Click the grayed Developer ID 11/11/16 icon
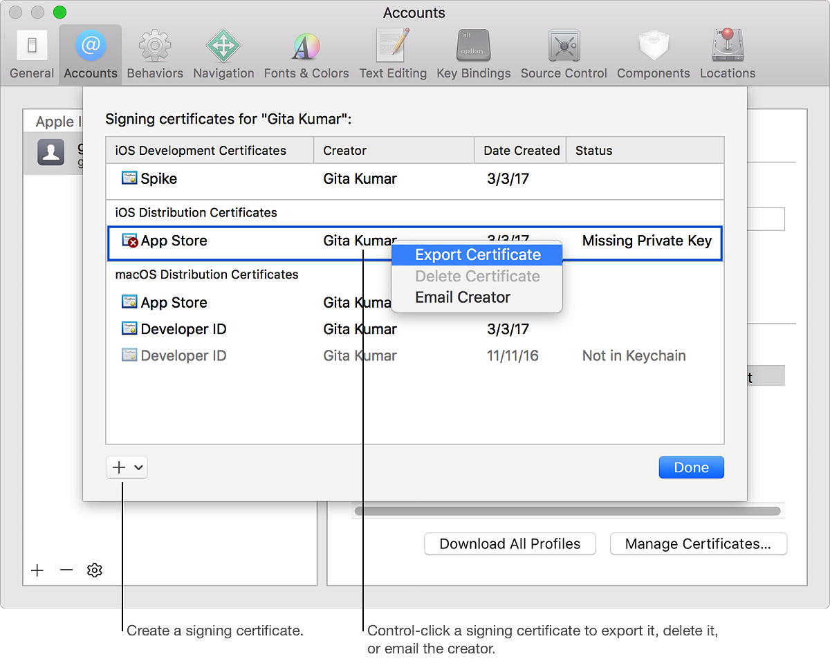Screen dimensions: 830x661 point(129,355)
